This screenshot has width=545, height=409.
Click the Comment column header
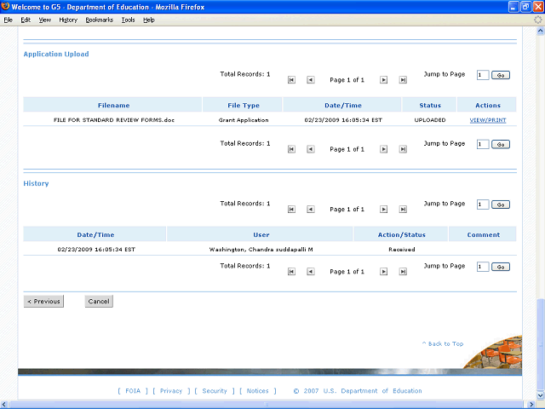point(483,234)
